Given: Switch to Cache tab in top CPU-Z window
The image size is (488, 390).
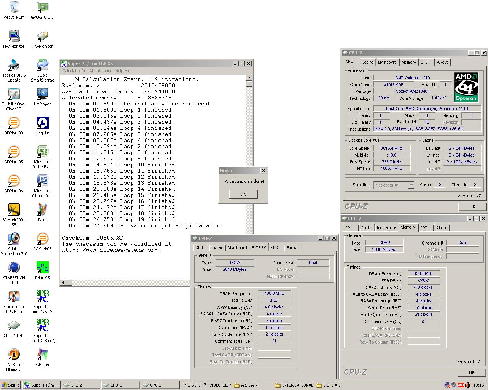Looking at the screenshot, I should 367,62.
